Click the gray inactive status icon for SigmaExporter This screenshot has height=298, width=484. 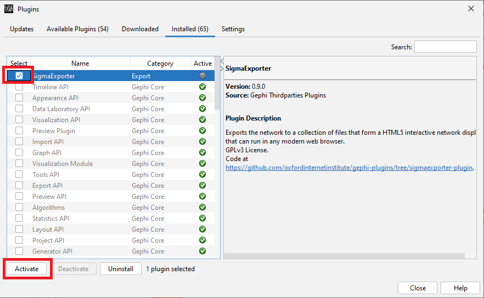pos(202,76)
